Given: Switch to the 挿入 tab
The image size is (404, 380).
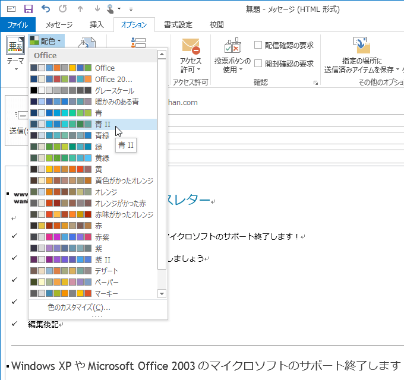Looking at the screenshot, I should click(x=97, y=25).
